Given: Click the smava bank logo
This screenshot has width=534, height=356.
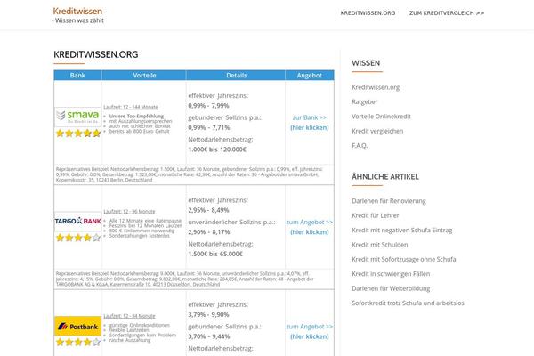Looking at the screenshot, I should pyautogui.click(x=78, y=117).
